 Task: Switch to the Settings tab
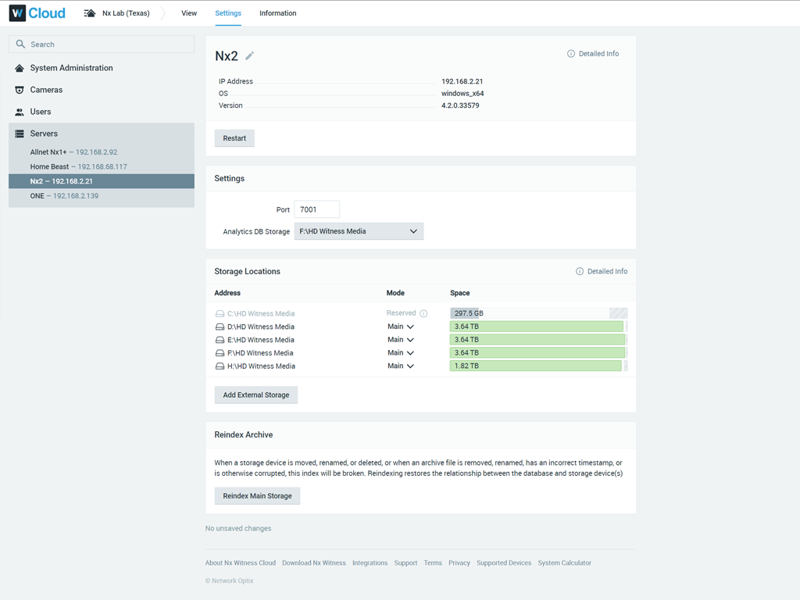point(228,13)
